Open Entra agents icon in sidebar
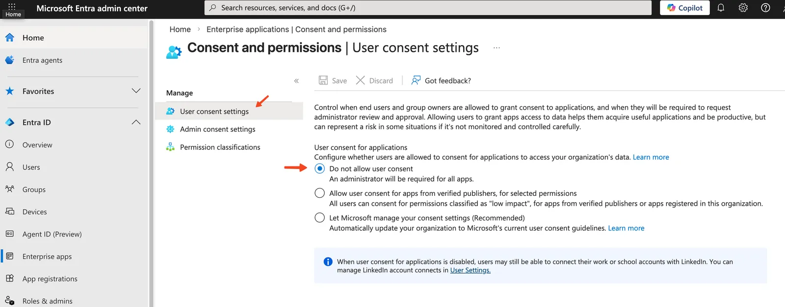Viewport: 785px width, 307px height. (x=10, y=60)
